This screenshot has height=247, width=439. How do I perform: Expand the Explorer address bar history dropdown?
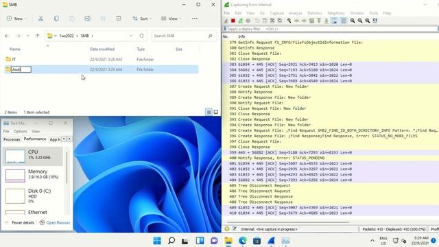tap(131, 36)
